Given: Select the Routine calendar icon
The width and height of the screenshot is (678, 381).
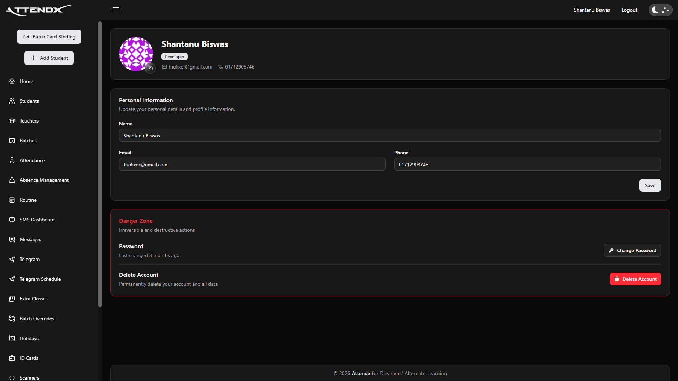Looking at the screenshot, I should point(12,200).
